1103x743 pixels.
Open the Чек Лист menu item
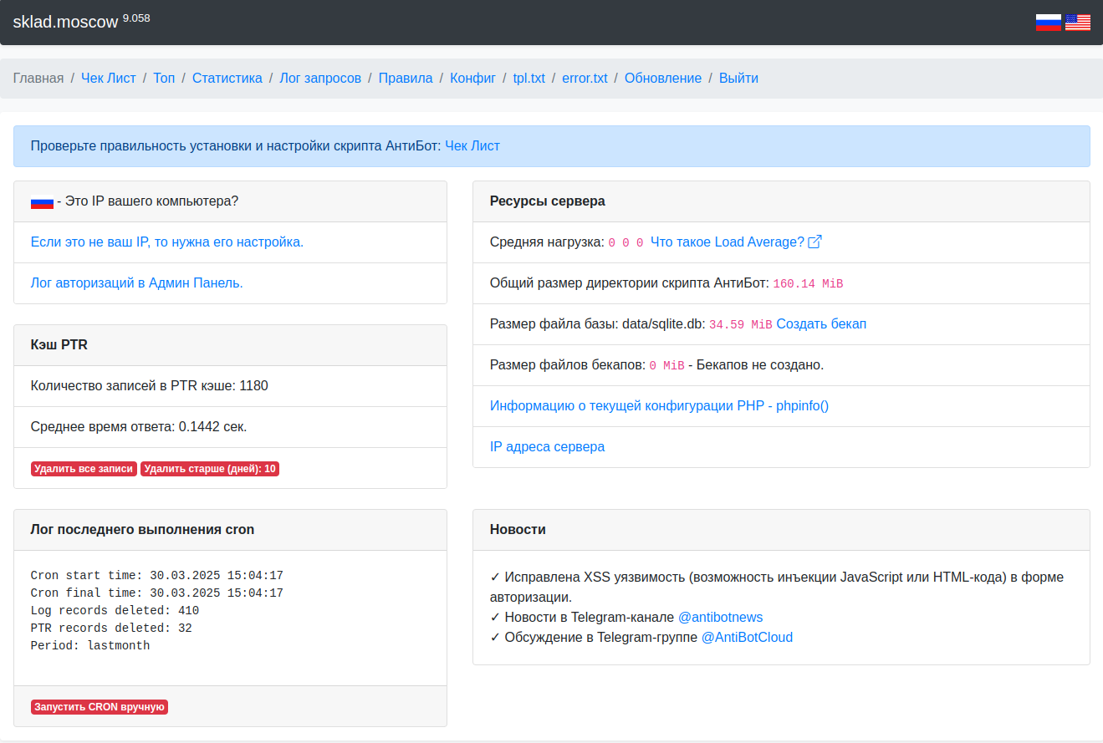coord(108,79)
